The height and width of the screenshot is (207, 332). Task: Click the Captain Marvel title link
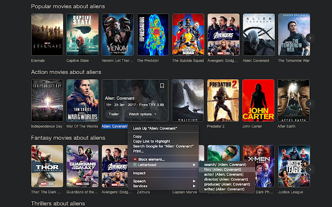[185, 192]
